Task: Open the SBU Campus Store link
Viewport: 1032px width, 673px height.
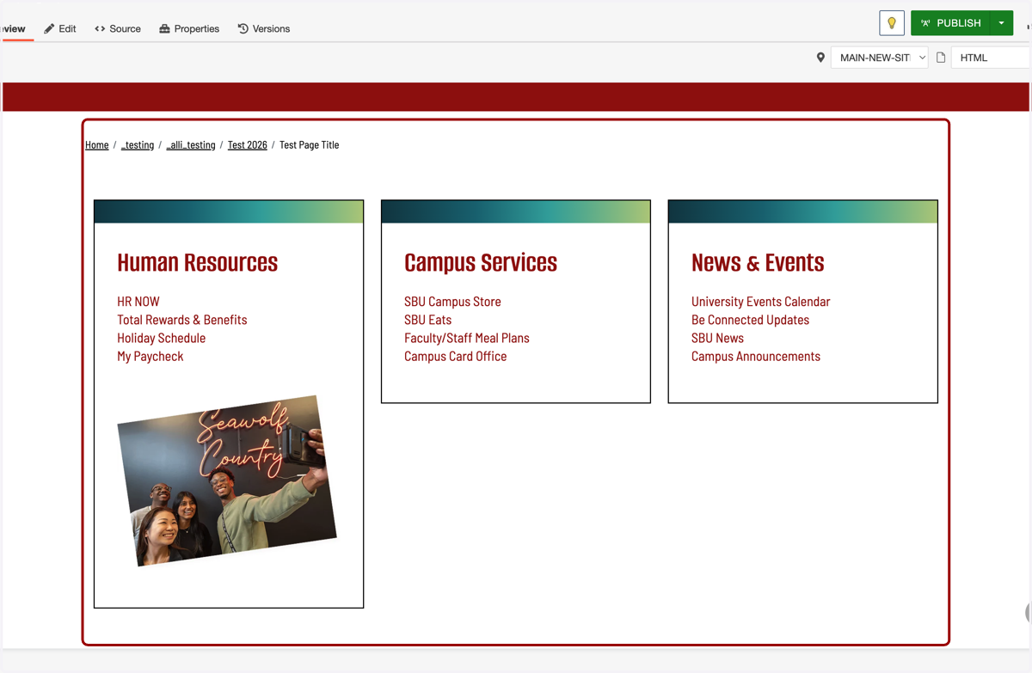Action: pyautogui.click(x=452, y=302)
